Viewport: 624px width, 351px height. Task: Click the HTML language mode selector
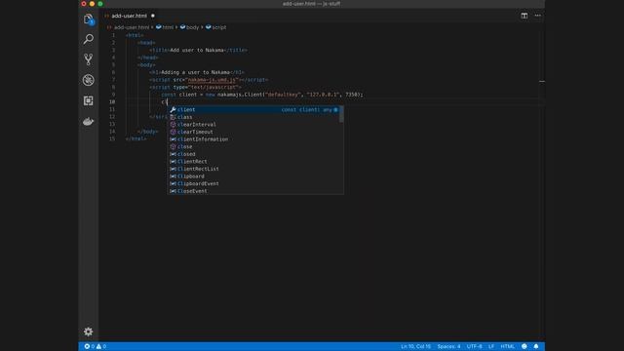(507, 346)
